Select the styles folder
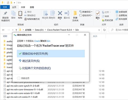 pos(8,63)
